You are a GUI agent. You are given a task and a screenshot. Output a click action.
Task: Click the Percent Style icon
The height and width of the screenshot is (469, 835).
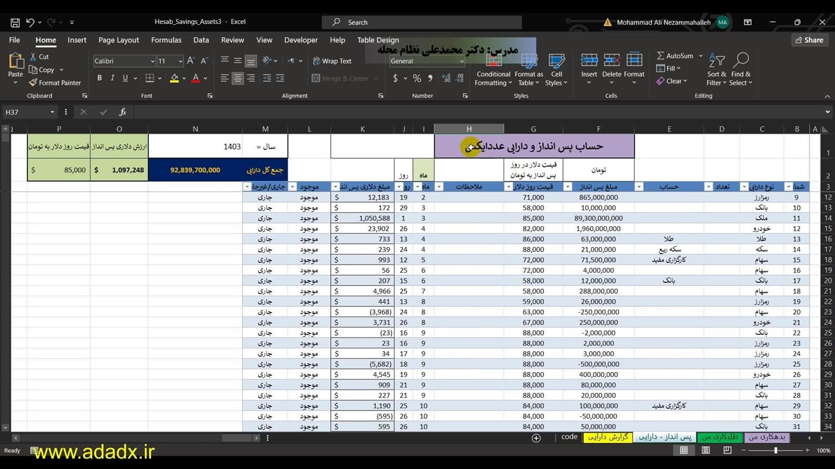coord(416,78)
